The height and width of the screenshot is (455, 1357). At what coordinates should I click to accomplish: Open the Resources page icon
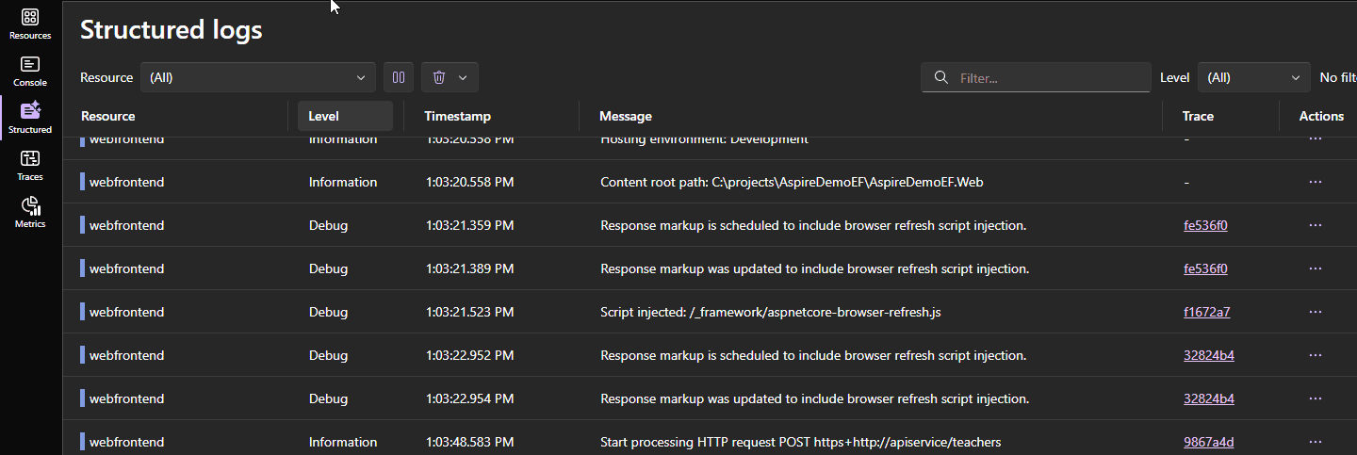[30, 18]
